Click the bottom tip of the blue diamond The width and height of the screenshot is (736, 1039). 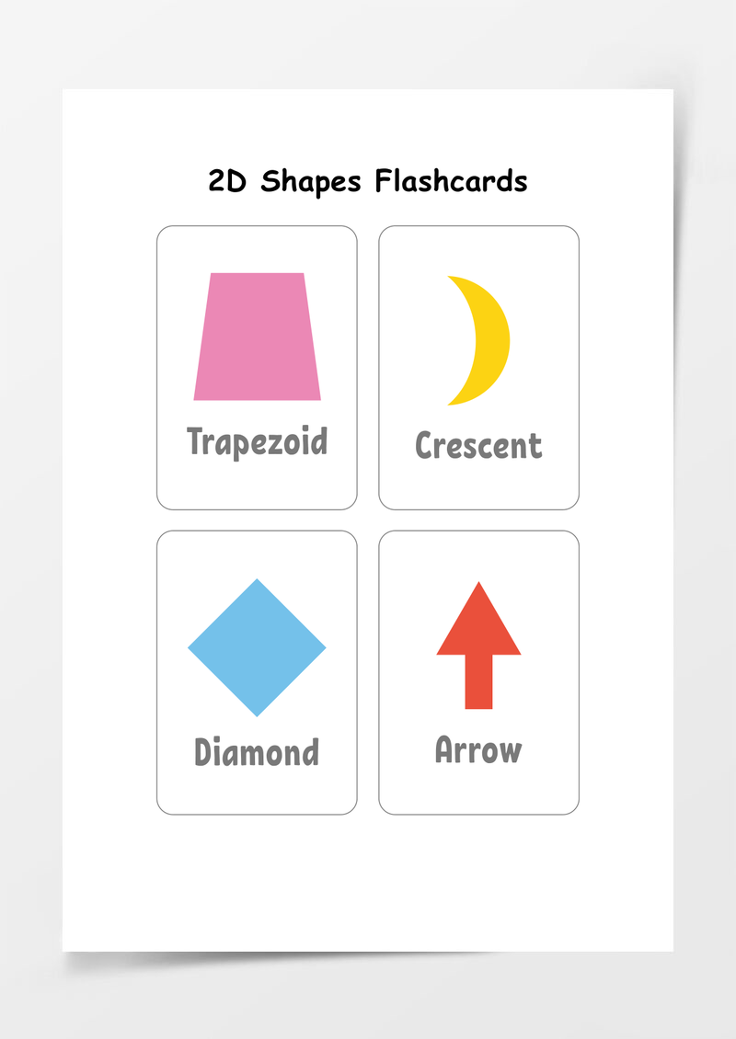[x=258, y=713]
